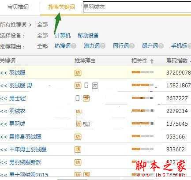
Task: Open the 宝贝推词 tab
Action: click(18, 7)
